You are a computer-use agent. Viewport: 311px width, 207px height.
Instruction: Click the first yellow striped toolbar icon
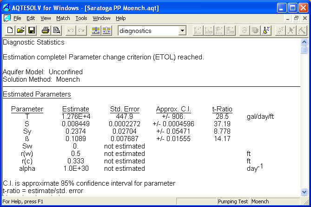[96, 31]
